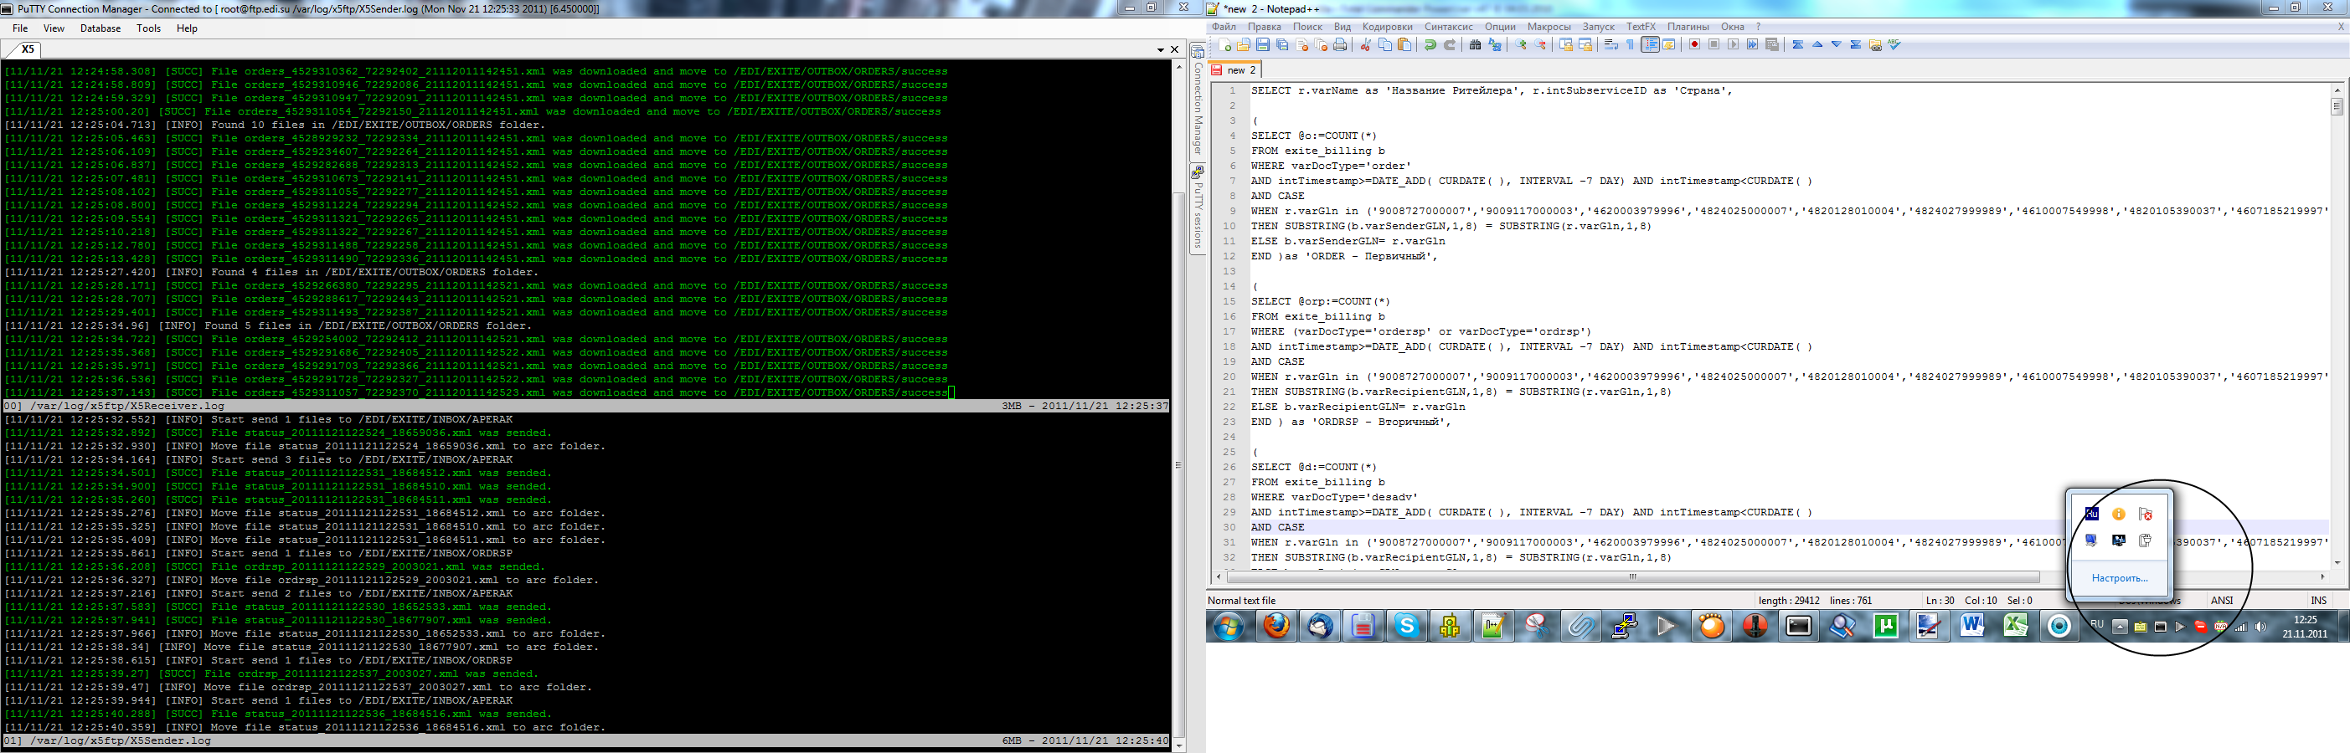This screenshot has width=2350, height=753.
Task: Toggle macro recording with red dot icon
Action: [1694, 44]
